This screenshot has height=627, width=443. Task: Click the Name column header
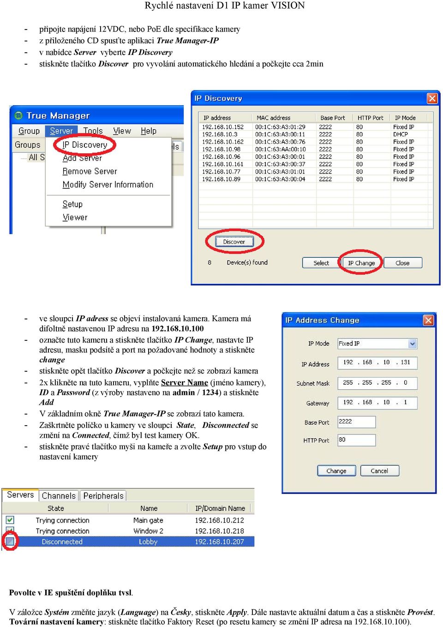(x=149, y=508)
